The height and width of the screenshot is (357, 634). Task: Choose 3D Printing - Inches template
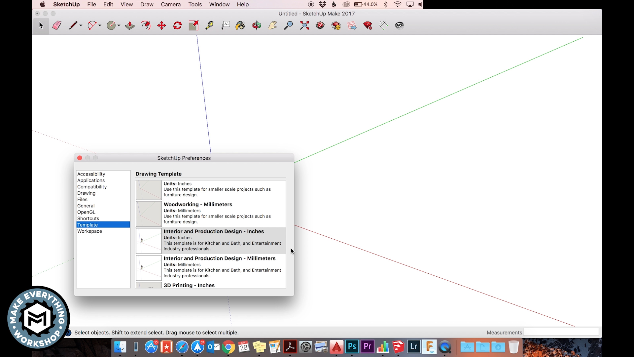210,285
